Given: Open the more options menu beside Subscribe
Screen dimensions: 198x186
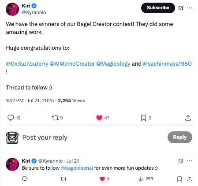Looking at the screenshot, I should pos(190,8).
